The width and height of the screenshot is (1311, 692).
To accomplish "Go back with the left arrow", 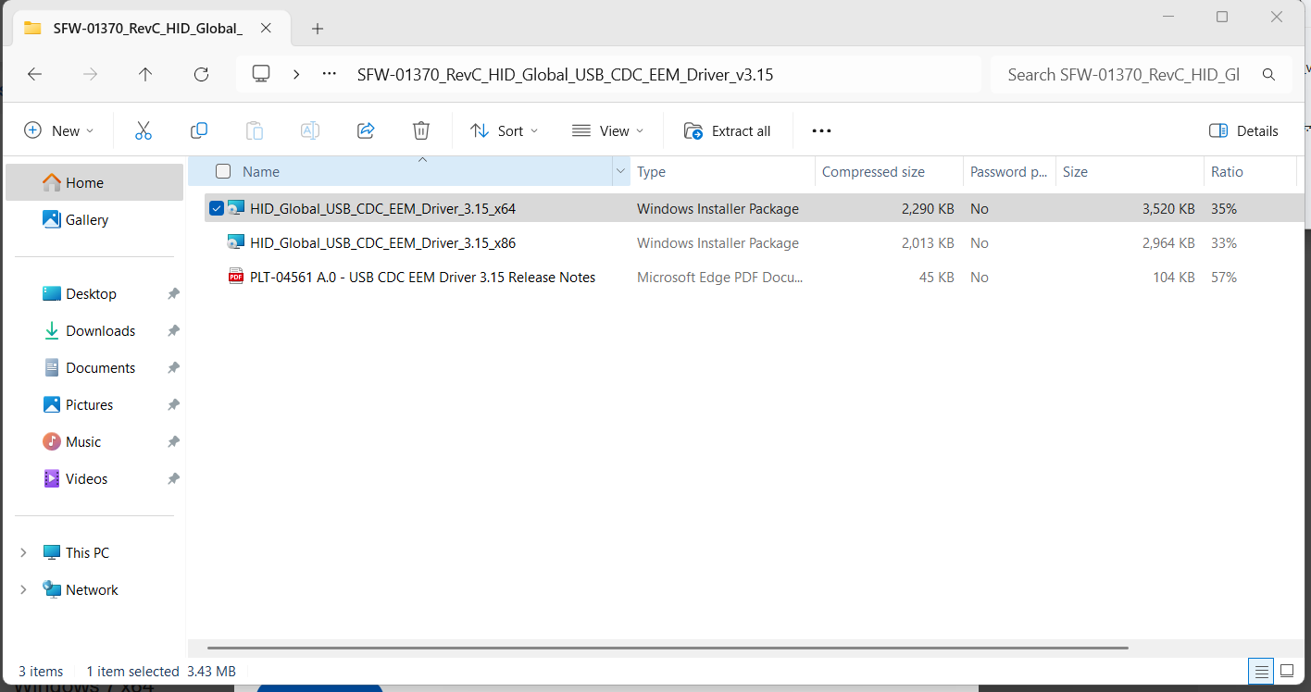I will click(x=34, y=75).
